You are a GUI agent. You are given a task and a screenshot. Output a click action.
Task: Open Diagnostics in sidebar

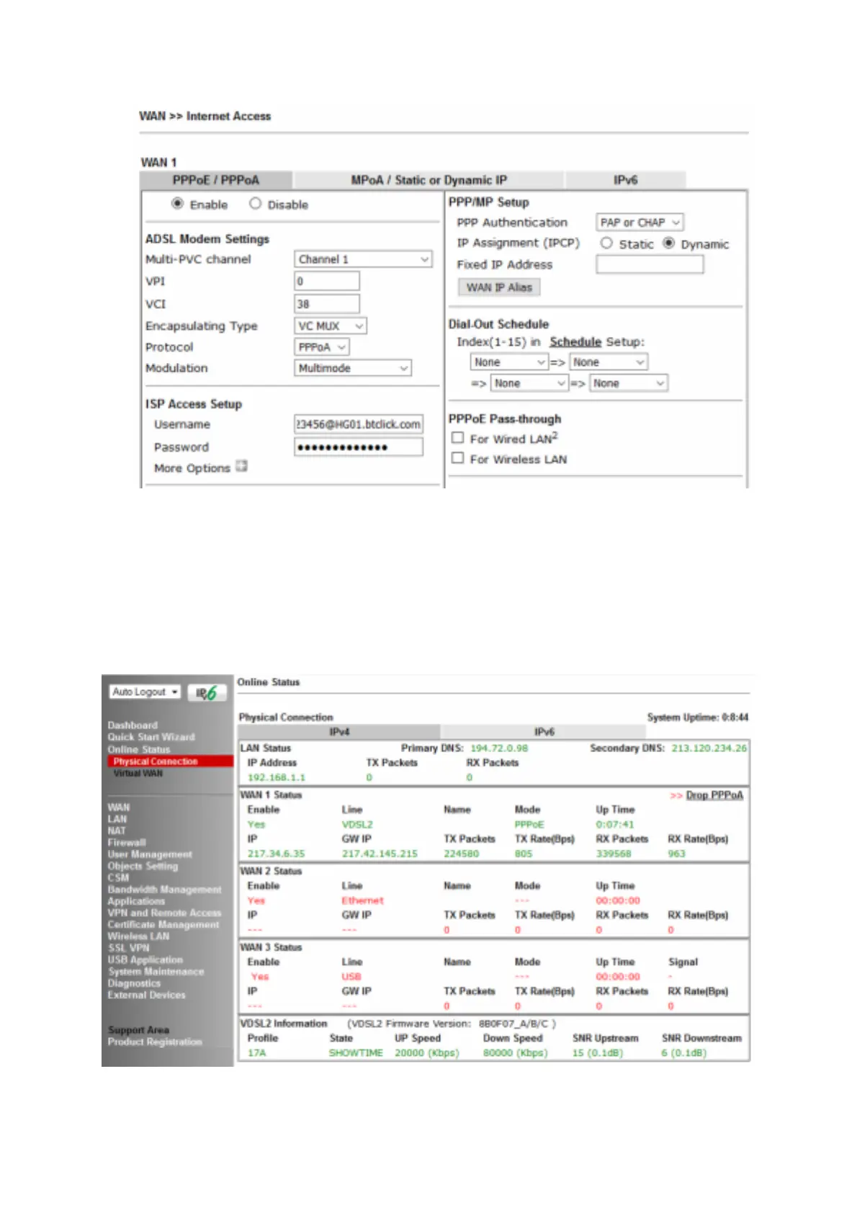click(134, 983)
